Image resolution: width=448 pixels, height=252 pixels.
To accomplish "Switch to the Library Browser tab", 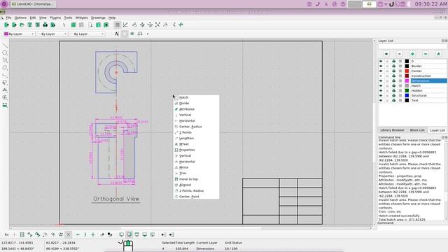I will coord(392,130).
